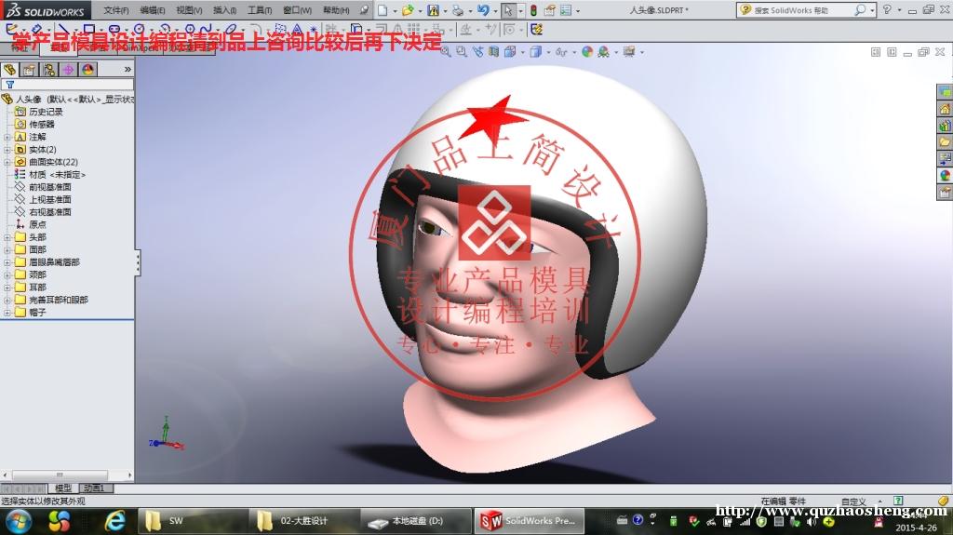The height and width of the screenshot is (535, 953).
Task: Open the ConfigurationManager panel icon
Action: [48, 69]
